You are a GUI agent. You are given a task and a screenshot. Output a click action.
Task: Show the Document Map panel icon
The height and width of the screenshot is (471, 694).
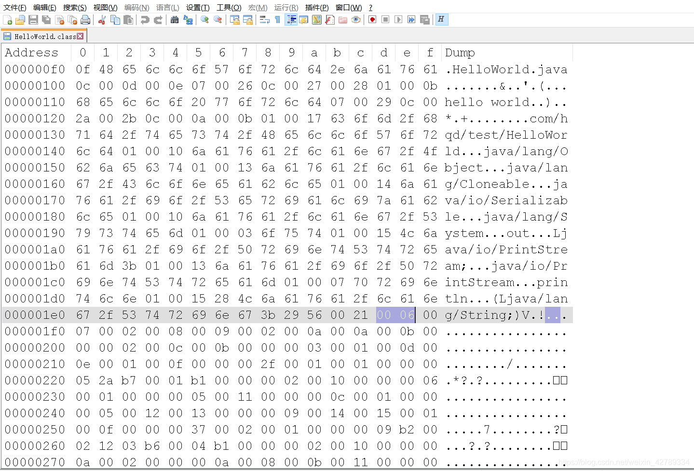(x=317, y=20)
